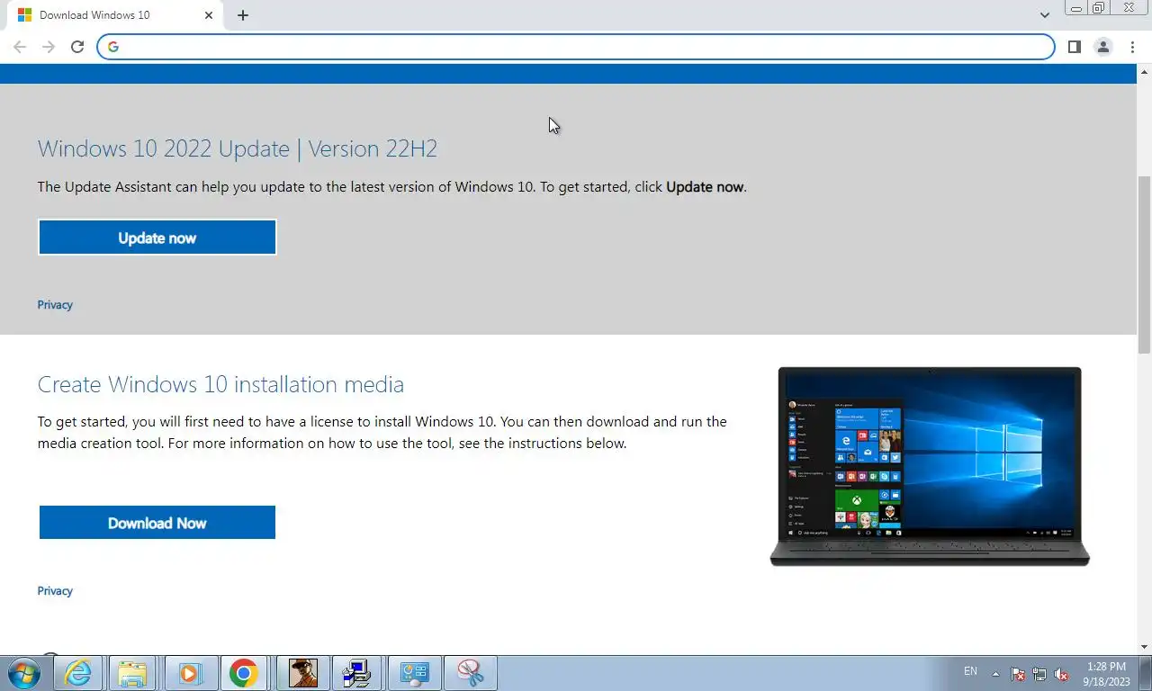Image resolution: width=1152 pixels, height=691 pixels.
Task: Click the EN language indicator
Action: coord(970,671)
